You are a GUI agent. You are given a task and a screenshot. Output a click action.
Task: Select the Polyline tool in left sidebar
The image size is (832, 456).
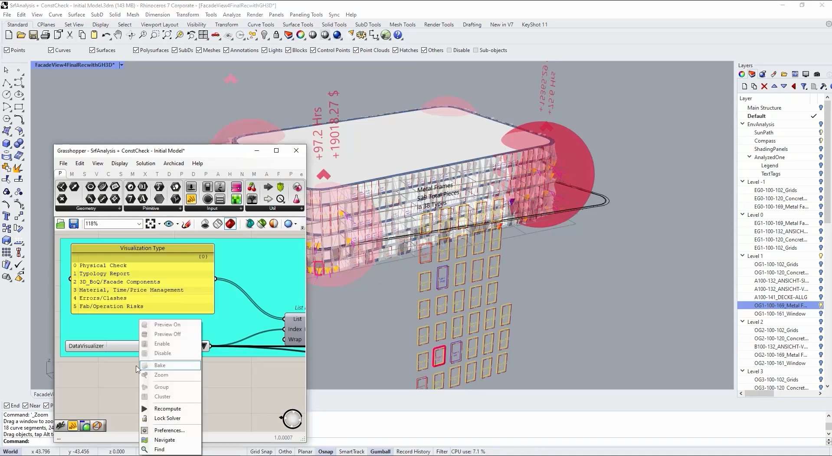tap(7, 83)
